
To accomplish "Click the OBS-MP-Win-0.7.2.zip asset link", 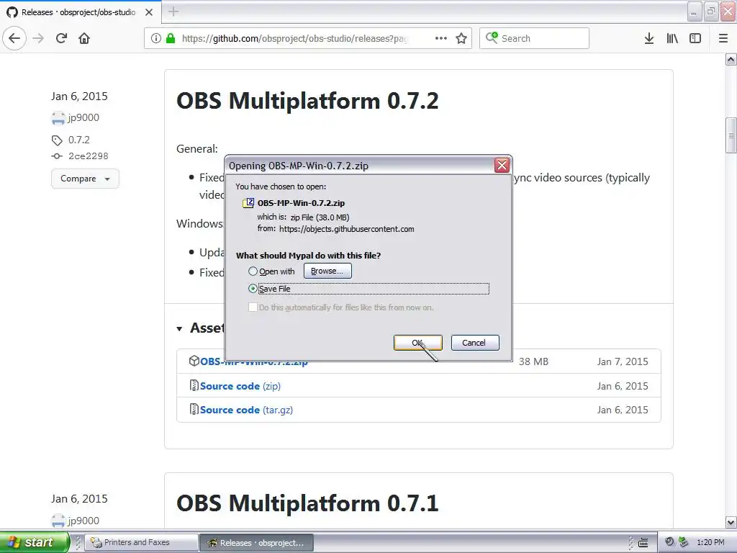I will tap(254, 361).
